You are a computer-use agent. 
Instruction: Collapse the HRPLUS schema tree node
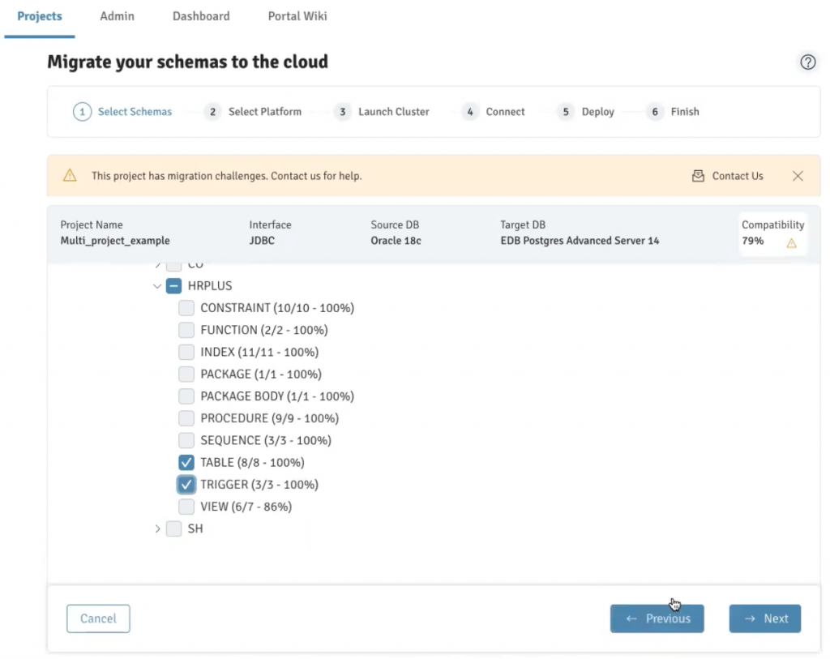[x=157, y=286]
